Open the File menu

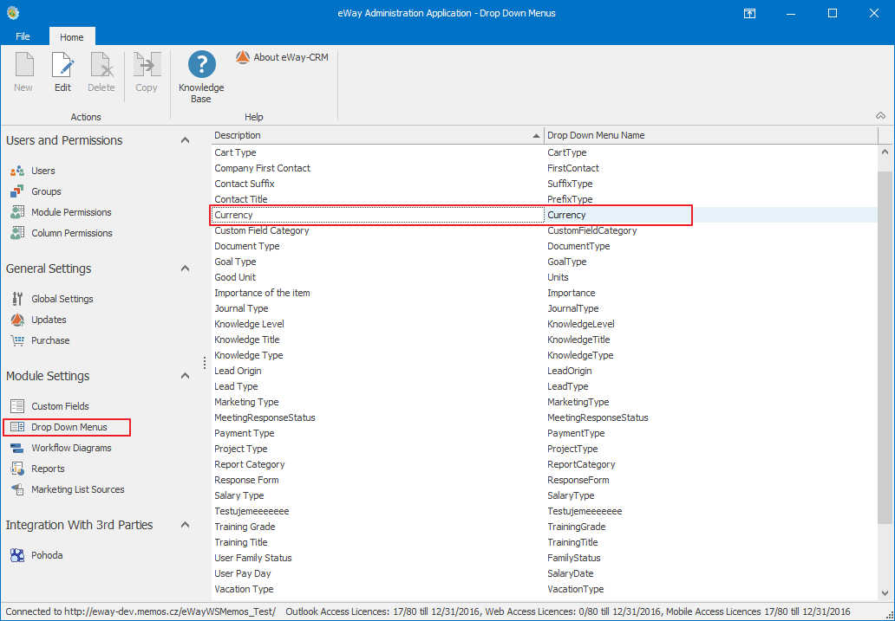click(x=23, y=36)
